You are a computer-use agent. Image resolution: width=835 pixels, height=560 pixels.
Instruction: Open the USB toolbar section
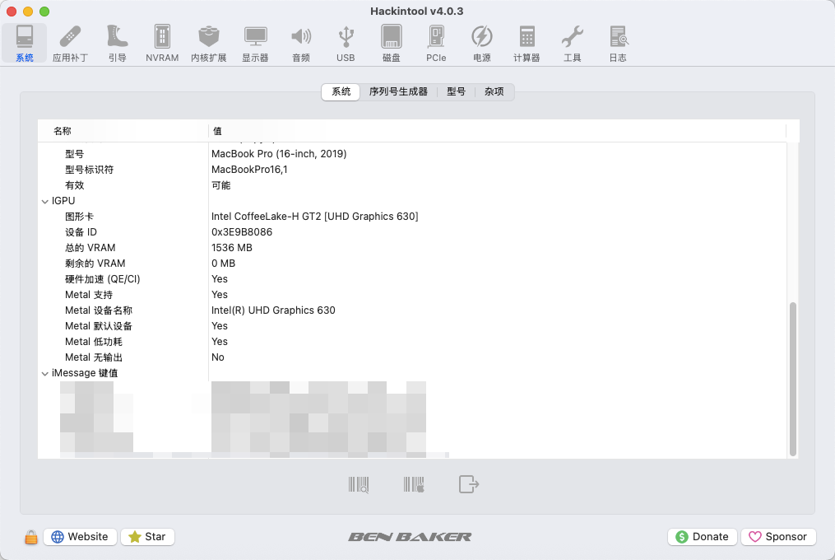point(346,43)
